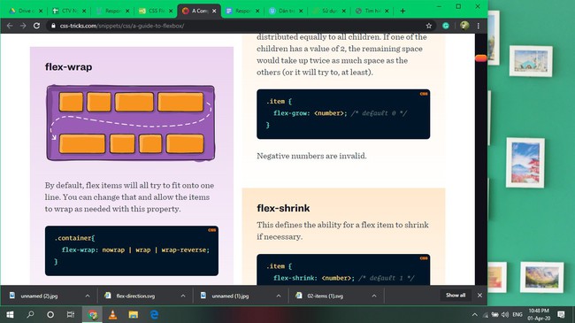Screen dimensions: 575x323
Task: Go forward in browser history
Action: click(x=23, y=26)
